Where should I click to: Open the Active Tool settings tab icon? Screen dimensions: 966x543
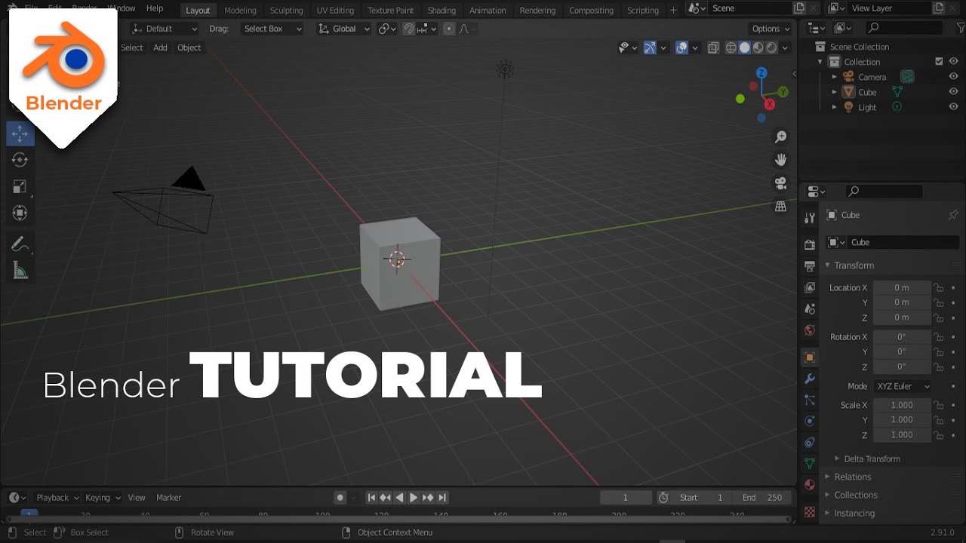(x=810, y=218)
